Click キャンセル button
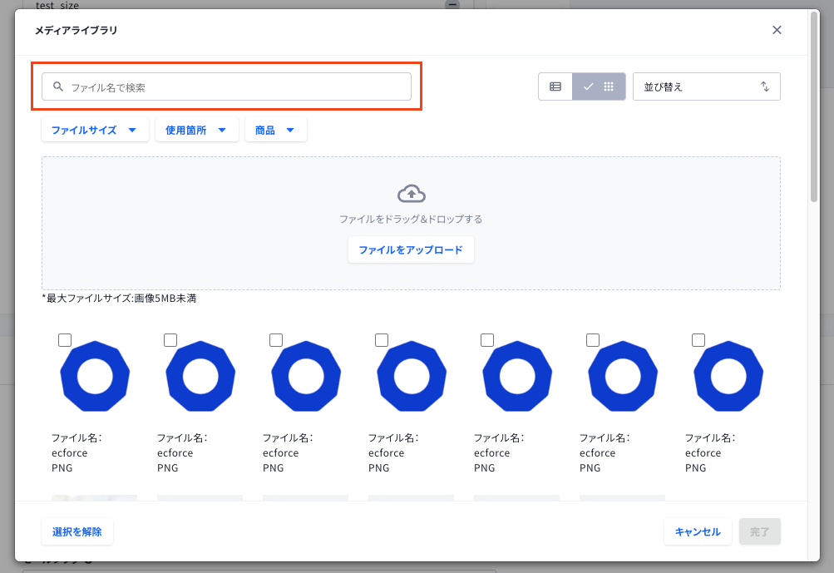The width and height of the screenshot is (834, 573). tap(698, 531)
